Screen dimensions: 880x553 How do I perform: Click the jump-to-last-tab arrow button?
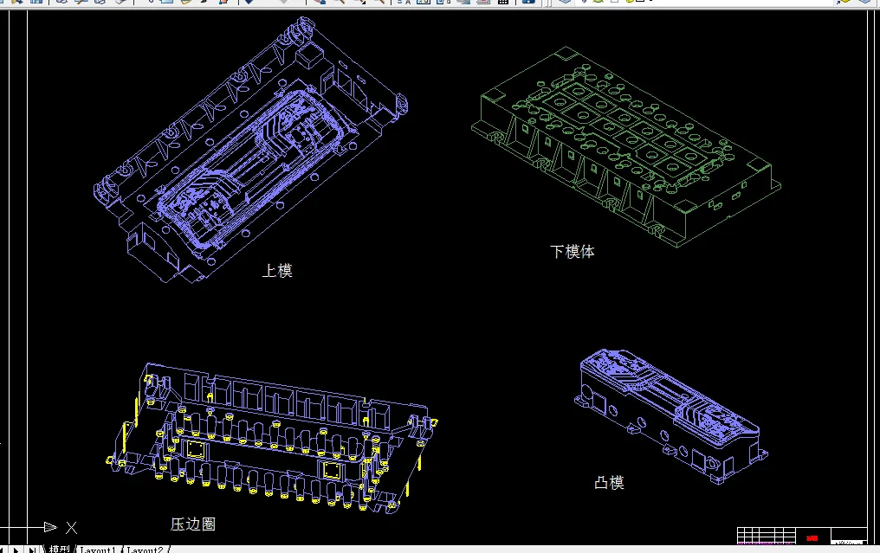point(32,550)
